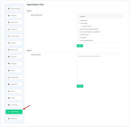Click the Working Hours clock icon
The height and width of the screenshot is (127, 130).
9,36
